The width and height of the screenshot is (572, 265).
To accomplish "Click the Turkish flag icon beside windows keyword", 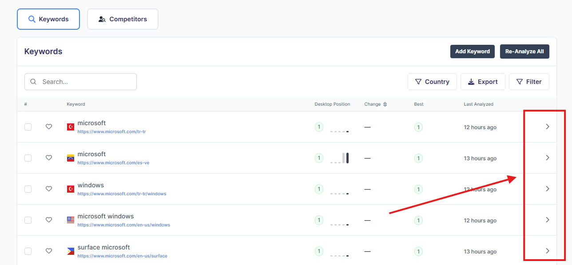I will (71, 189).
